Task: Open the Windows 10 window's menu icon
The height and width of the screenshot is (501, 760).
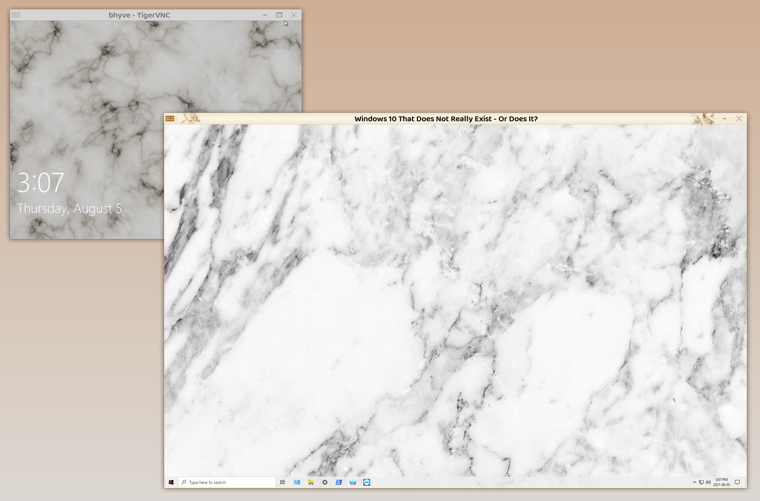Action: coord(170,118)
